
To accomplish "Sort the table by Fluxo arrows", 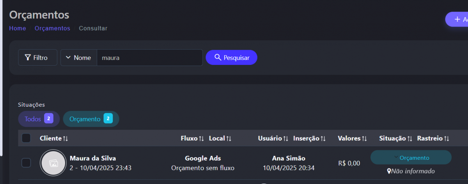I will (201, 139).
